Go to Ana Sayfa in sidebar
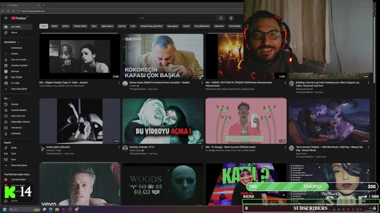Image resolution: width=380 pixels, height=213 pixels. point(17,27)
